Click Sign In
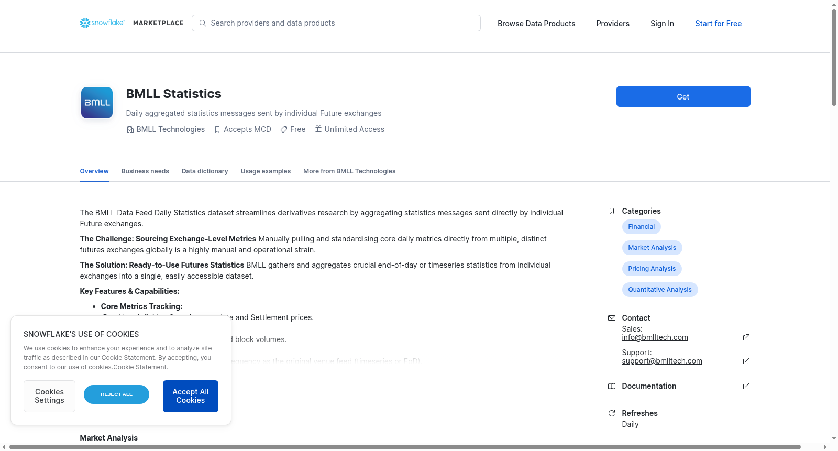The width and height of the screenshot is (838, 451). click(x=662, y=24)
